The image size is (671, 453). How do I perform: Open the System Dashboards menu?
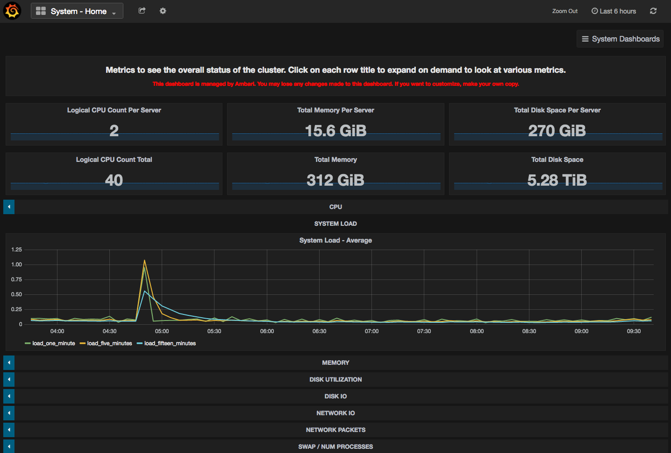point(620,39)
